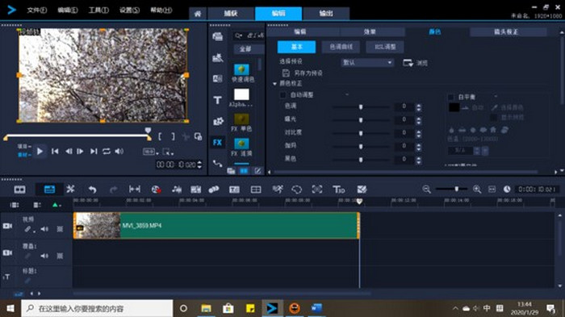Open the Tools menu
This screenshot has height=317, width=565.
tap(98, 10)
